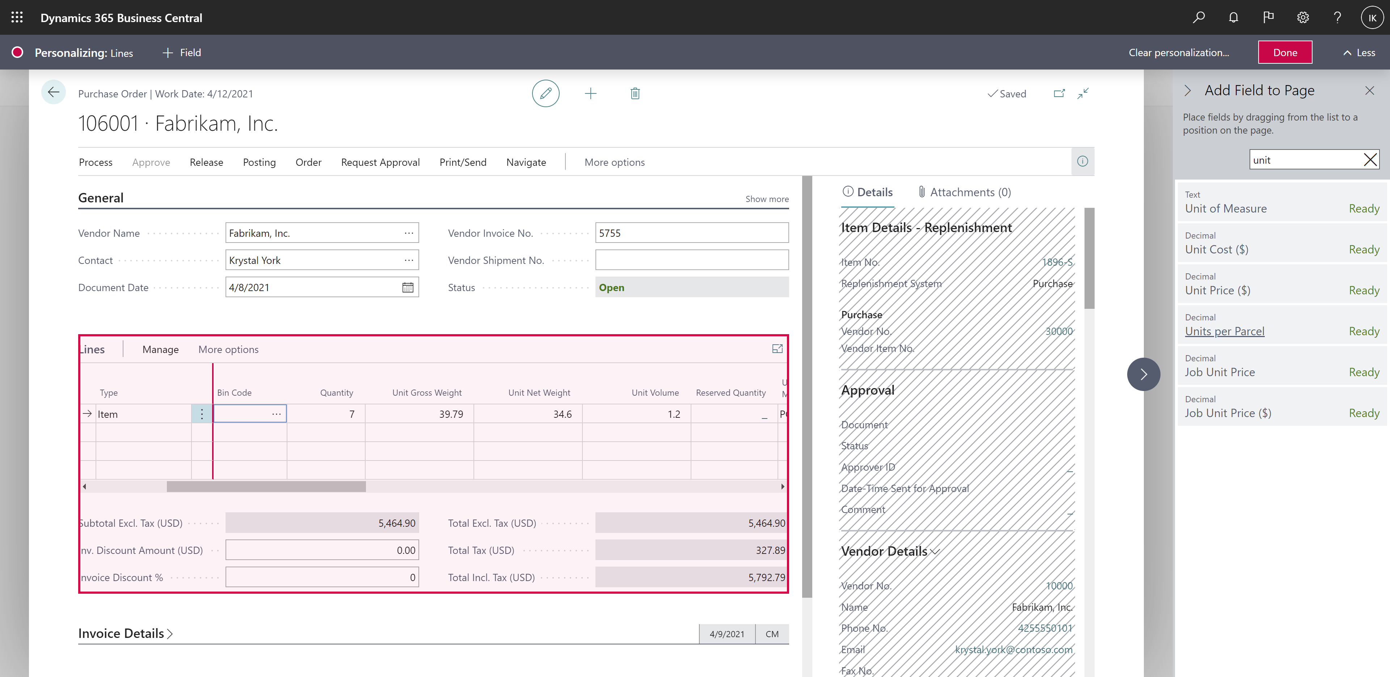This screenshot has height=677, width=1390.
Task: Open the app launcher waffle icon
Action: (17, 17)
